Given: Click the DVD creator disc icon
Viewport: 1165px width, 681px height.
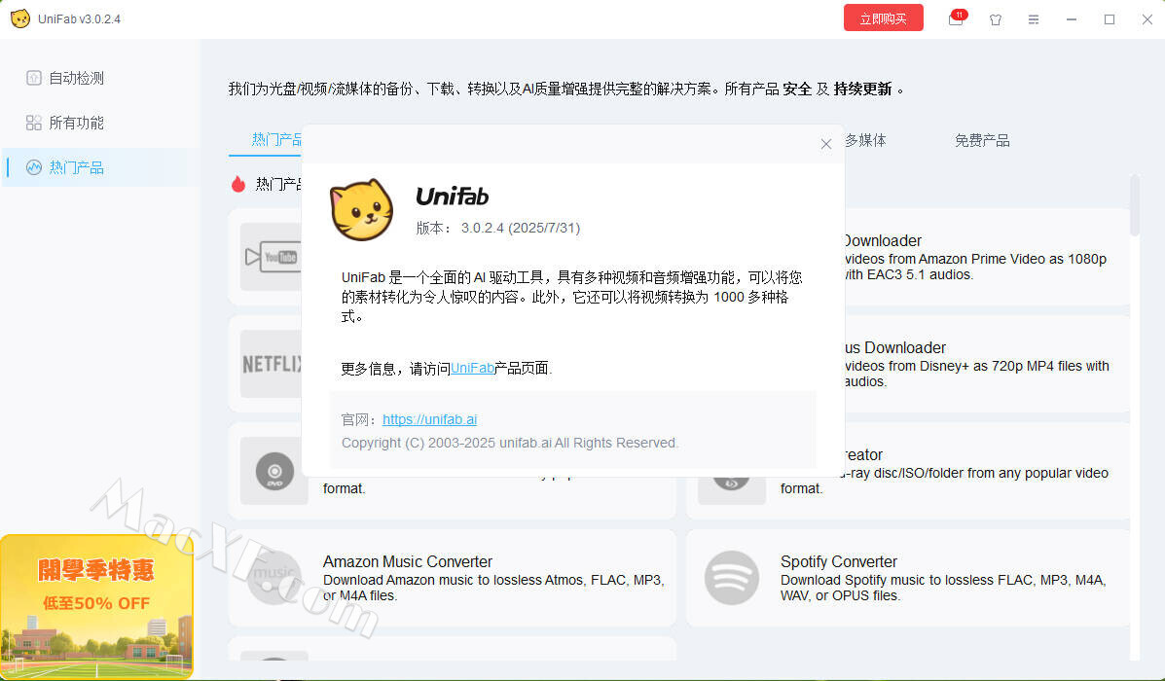Looking at the screenshot, I should click(274, 471).
